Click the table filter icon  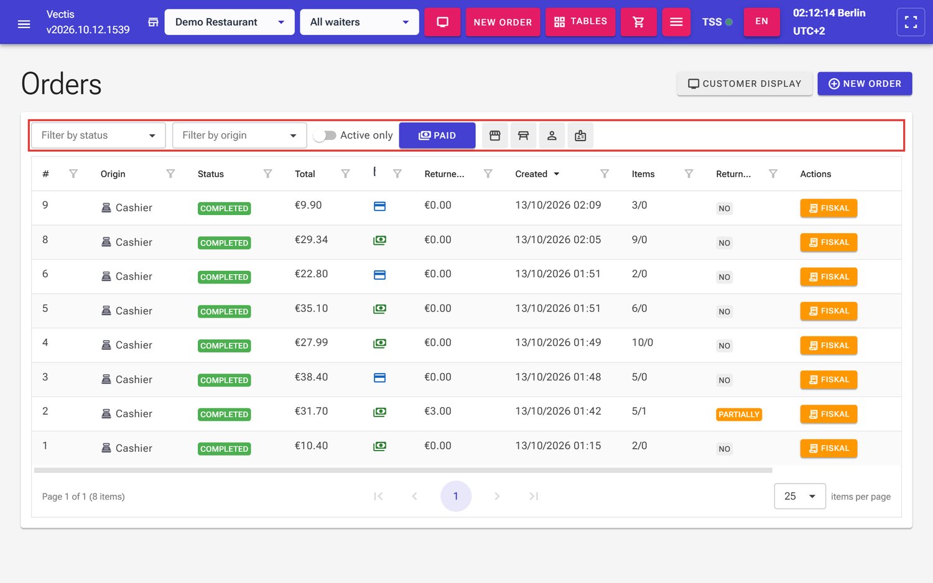[524, 135]
